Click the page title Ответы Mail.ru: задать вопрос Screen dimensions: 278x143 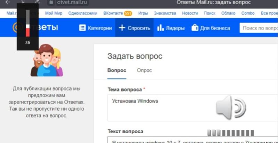pos(213,2)
